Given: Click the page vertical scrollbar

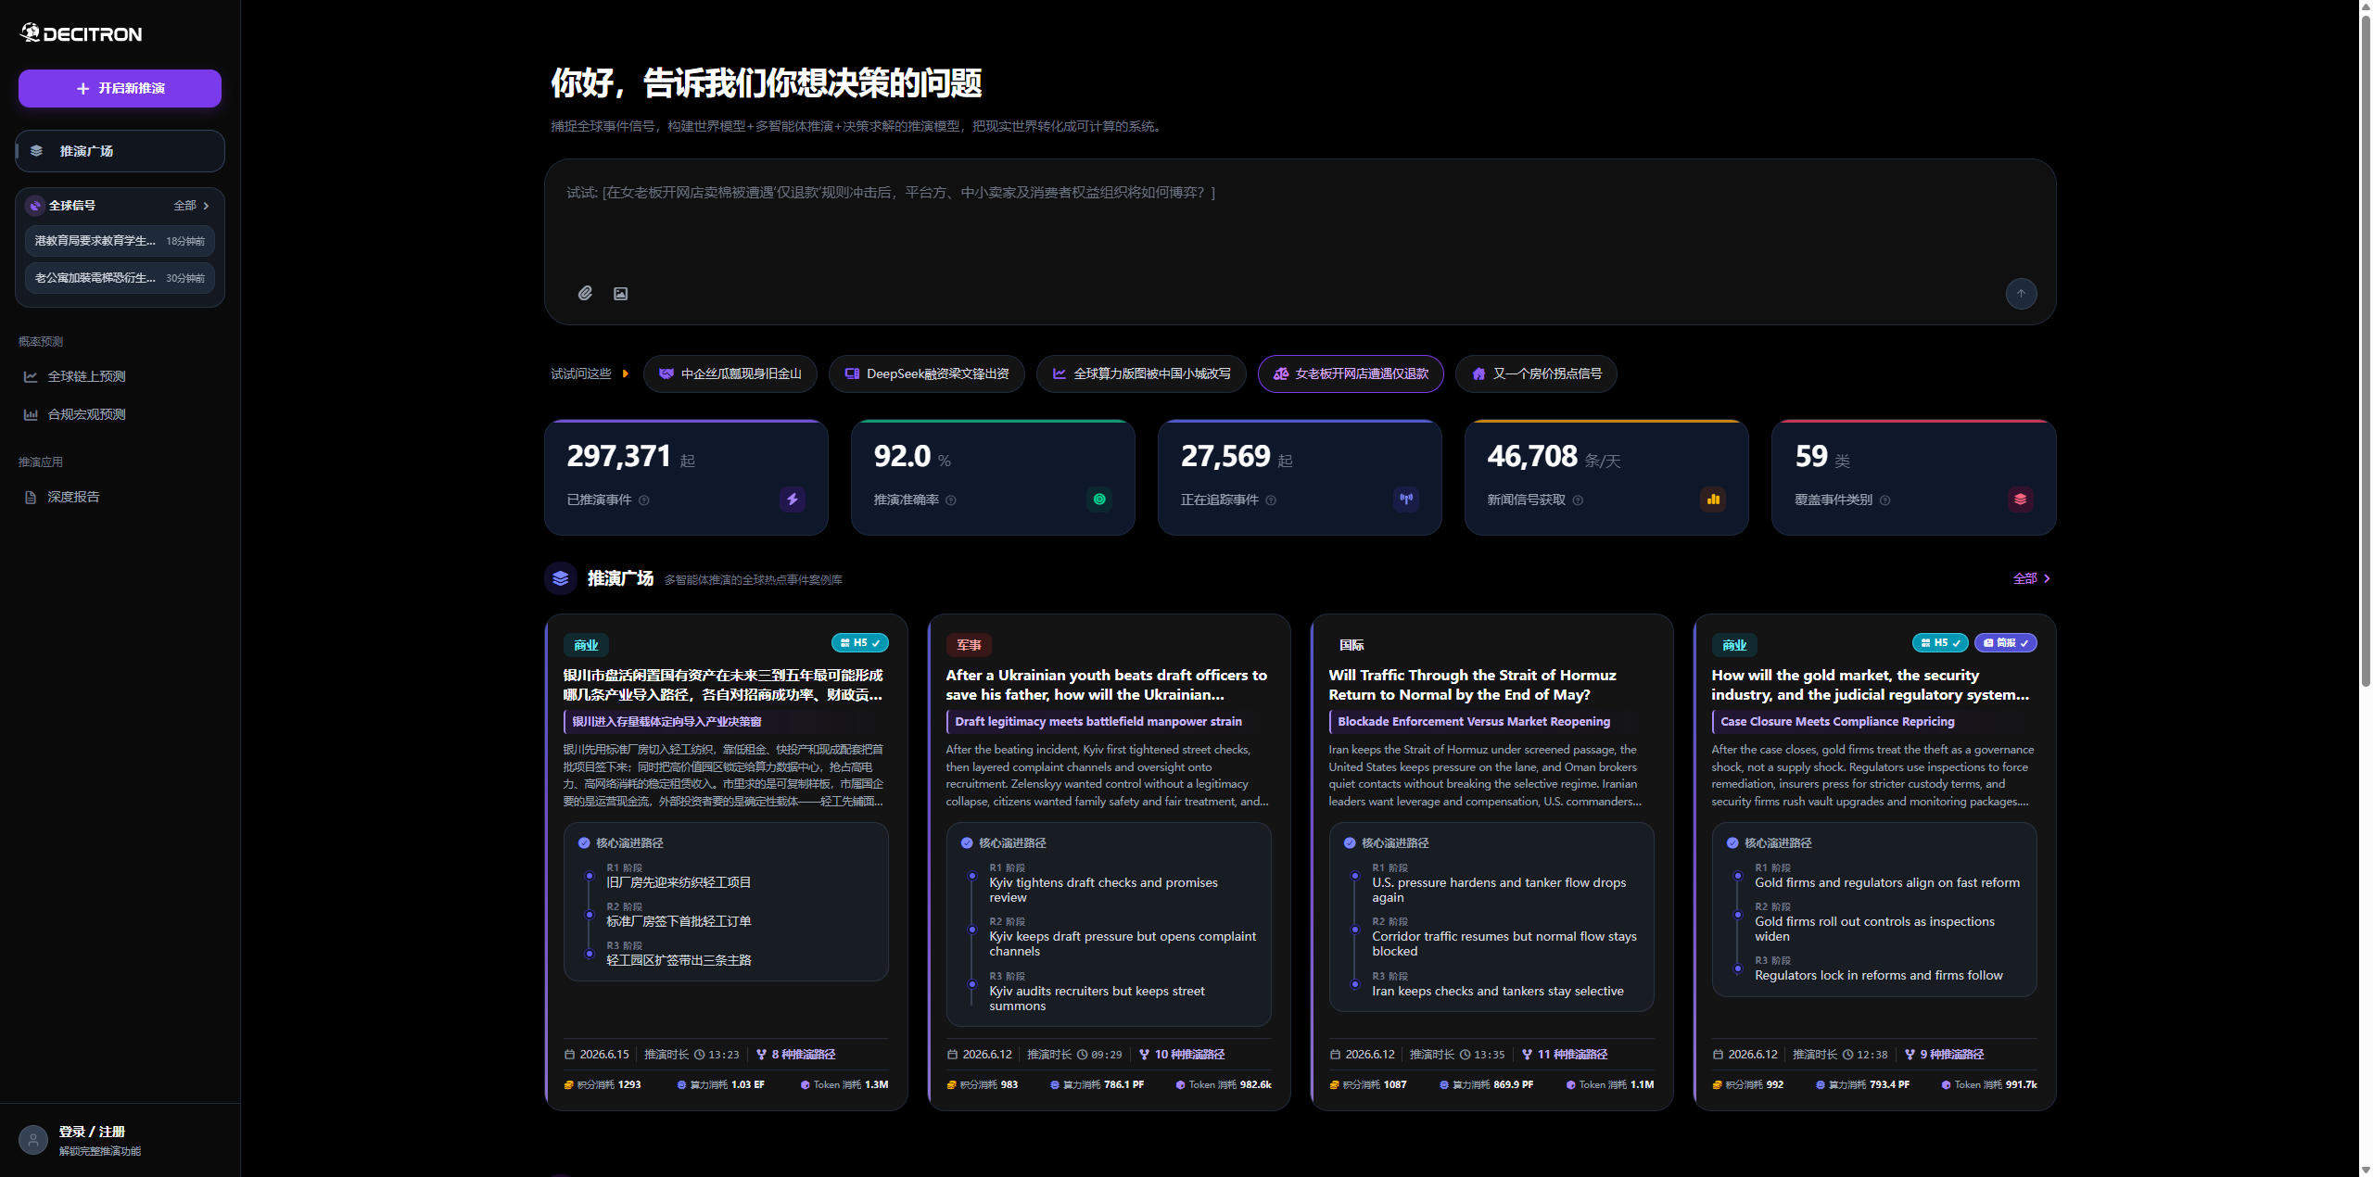Looking at the screenshot, I should click(x=2366, y=350).
